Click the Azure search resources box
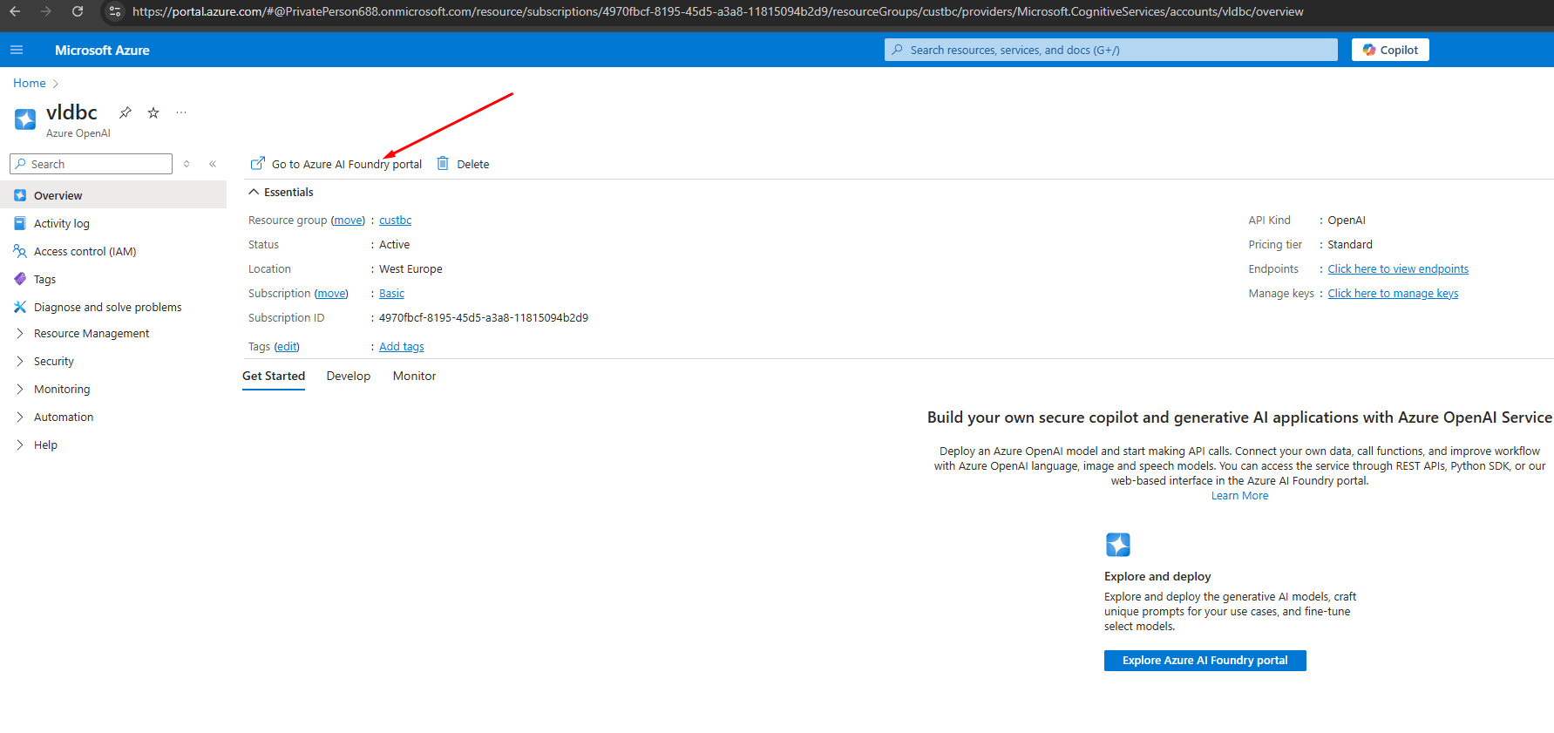The image size is (1554, 733). (1110, 50)
